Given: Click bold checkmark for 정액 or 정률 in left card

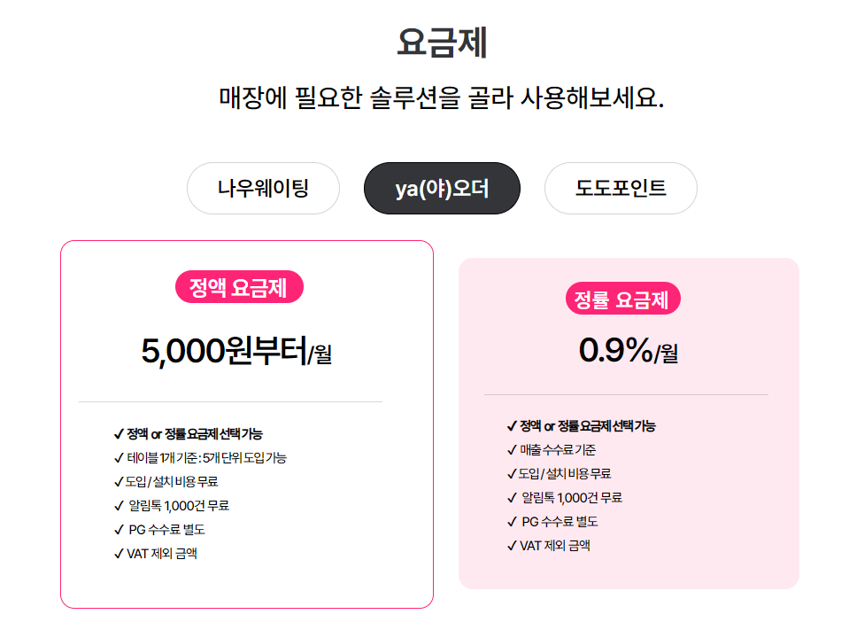Looking at the screenshot, I should click(120, 434).
